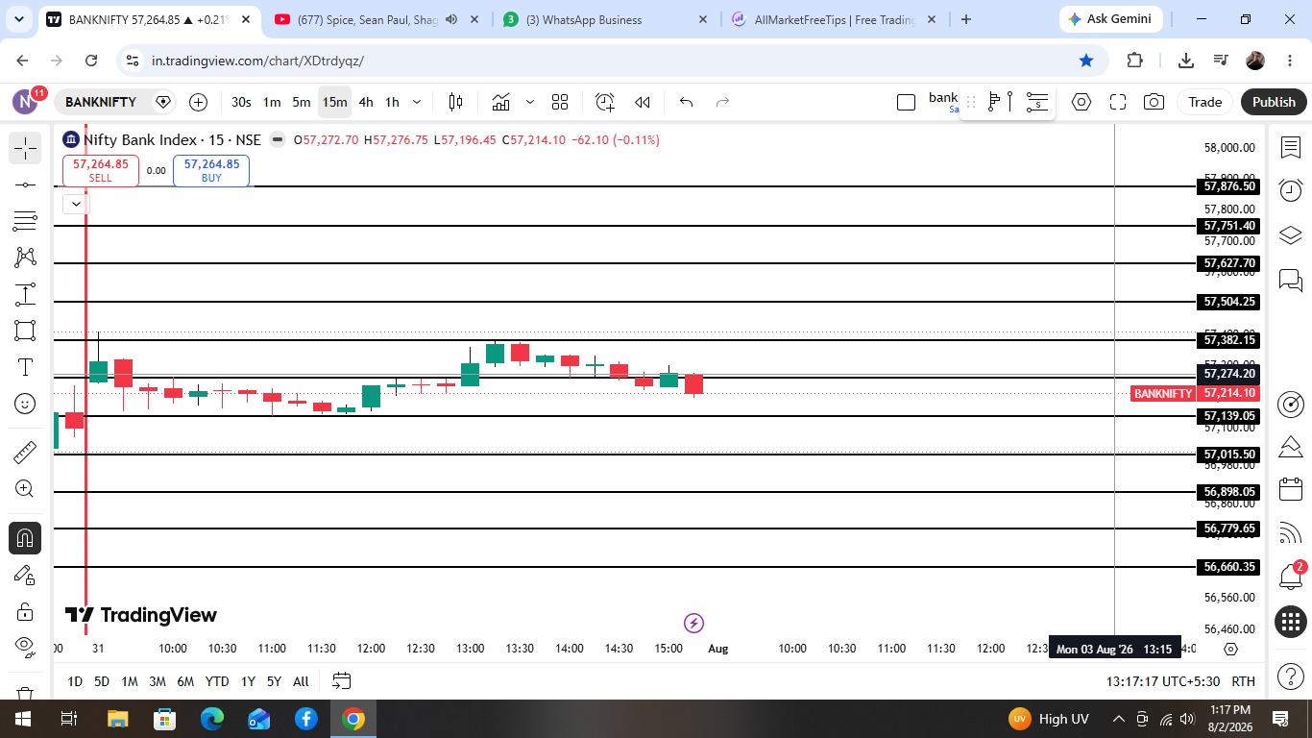Toggle lock all drawings

[25, 611]
